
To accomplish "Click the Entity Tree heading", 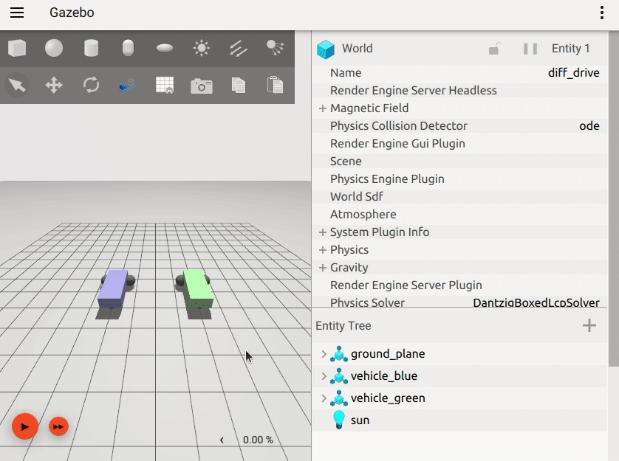I will click(x=343, y=326).
